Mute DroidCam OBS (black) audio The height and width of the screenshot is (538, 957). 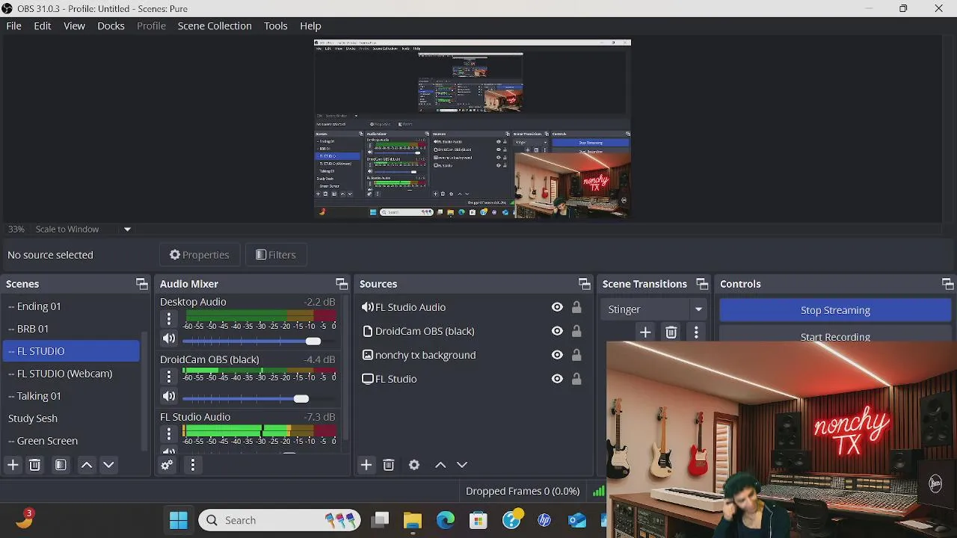click(x=169, y=397)
